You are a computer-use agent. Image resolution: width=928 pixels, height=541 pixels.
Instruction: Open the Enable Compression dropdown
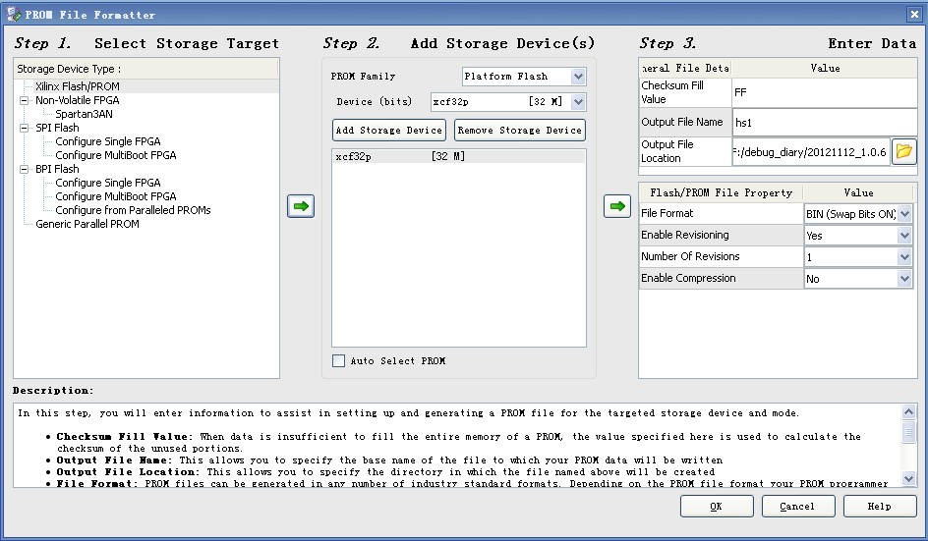(904, 279)
